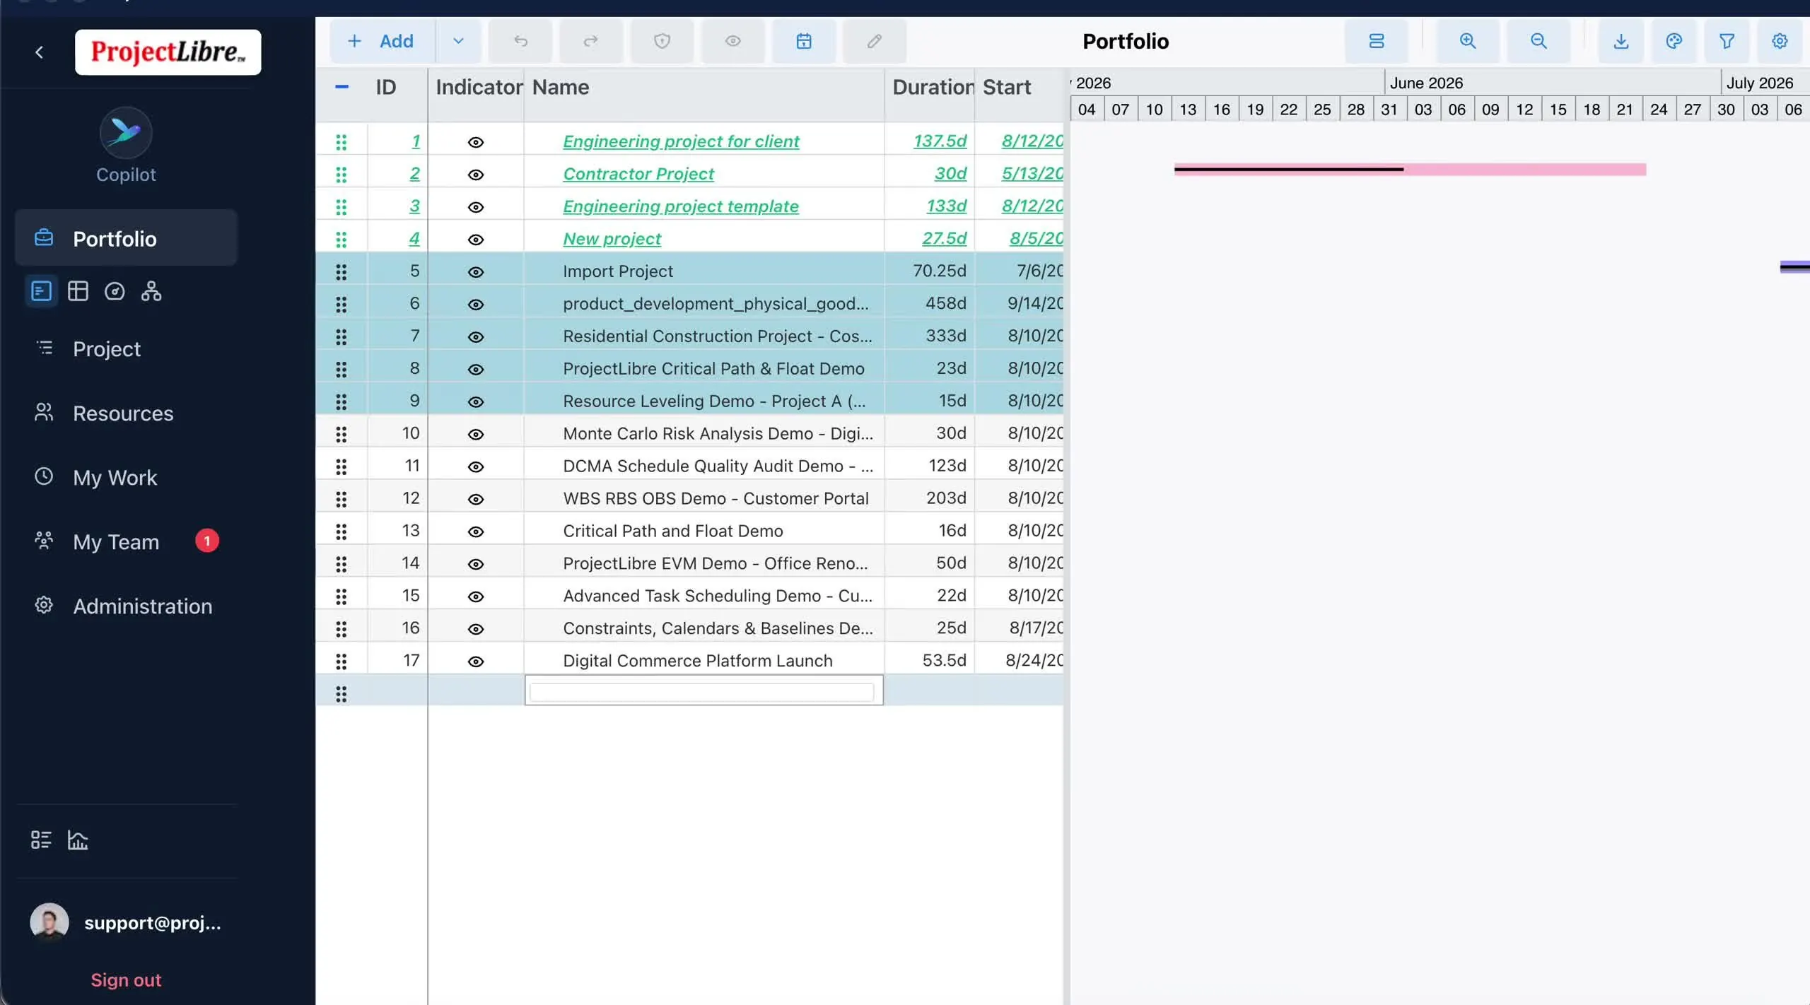Switch to the table grid view icon
Screen dimensions: 1810x1005
tap(78, 291)
